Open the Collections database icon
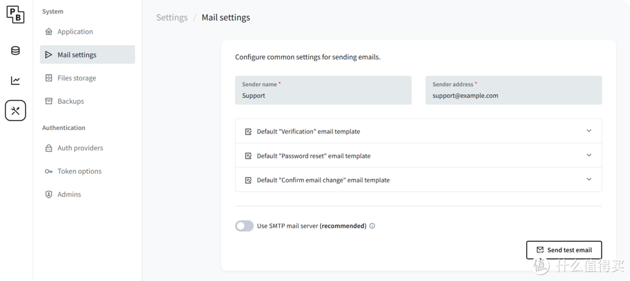Viewport: 630px width, 281px height. click(16, 51)
